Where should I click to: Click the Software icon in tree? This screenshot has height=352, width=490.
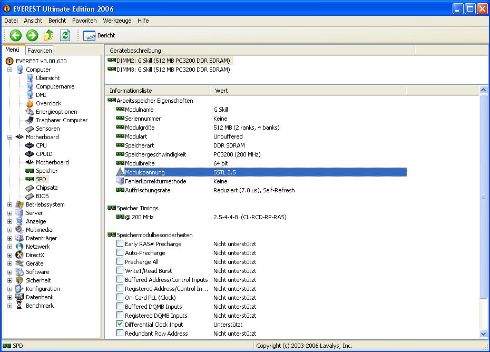click(x=19, y=272)
